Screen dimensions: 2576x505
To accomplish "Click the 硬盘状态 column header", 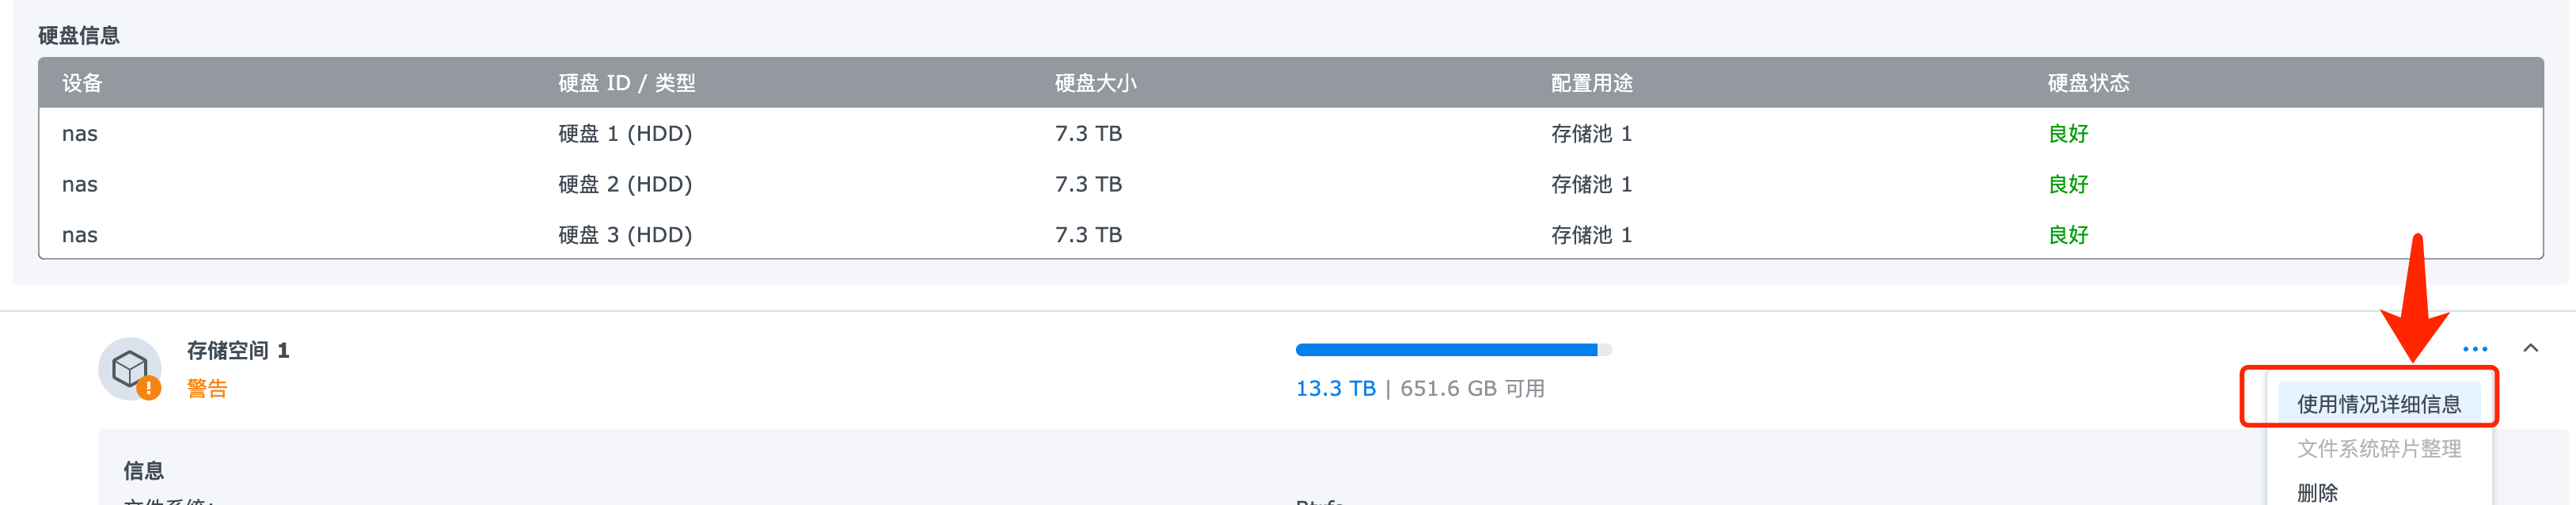I will pyautogui.click(x=2088, y=83).
